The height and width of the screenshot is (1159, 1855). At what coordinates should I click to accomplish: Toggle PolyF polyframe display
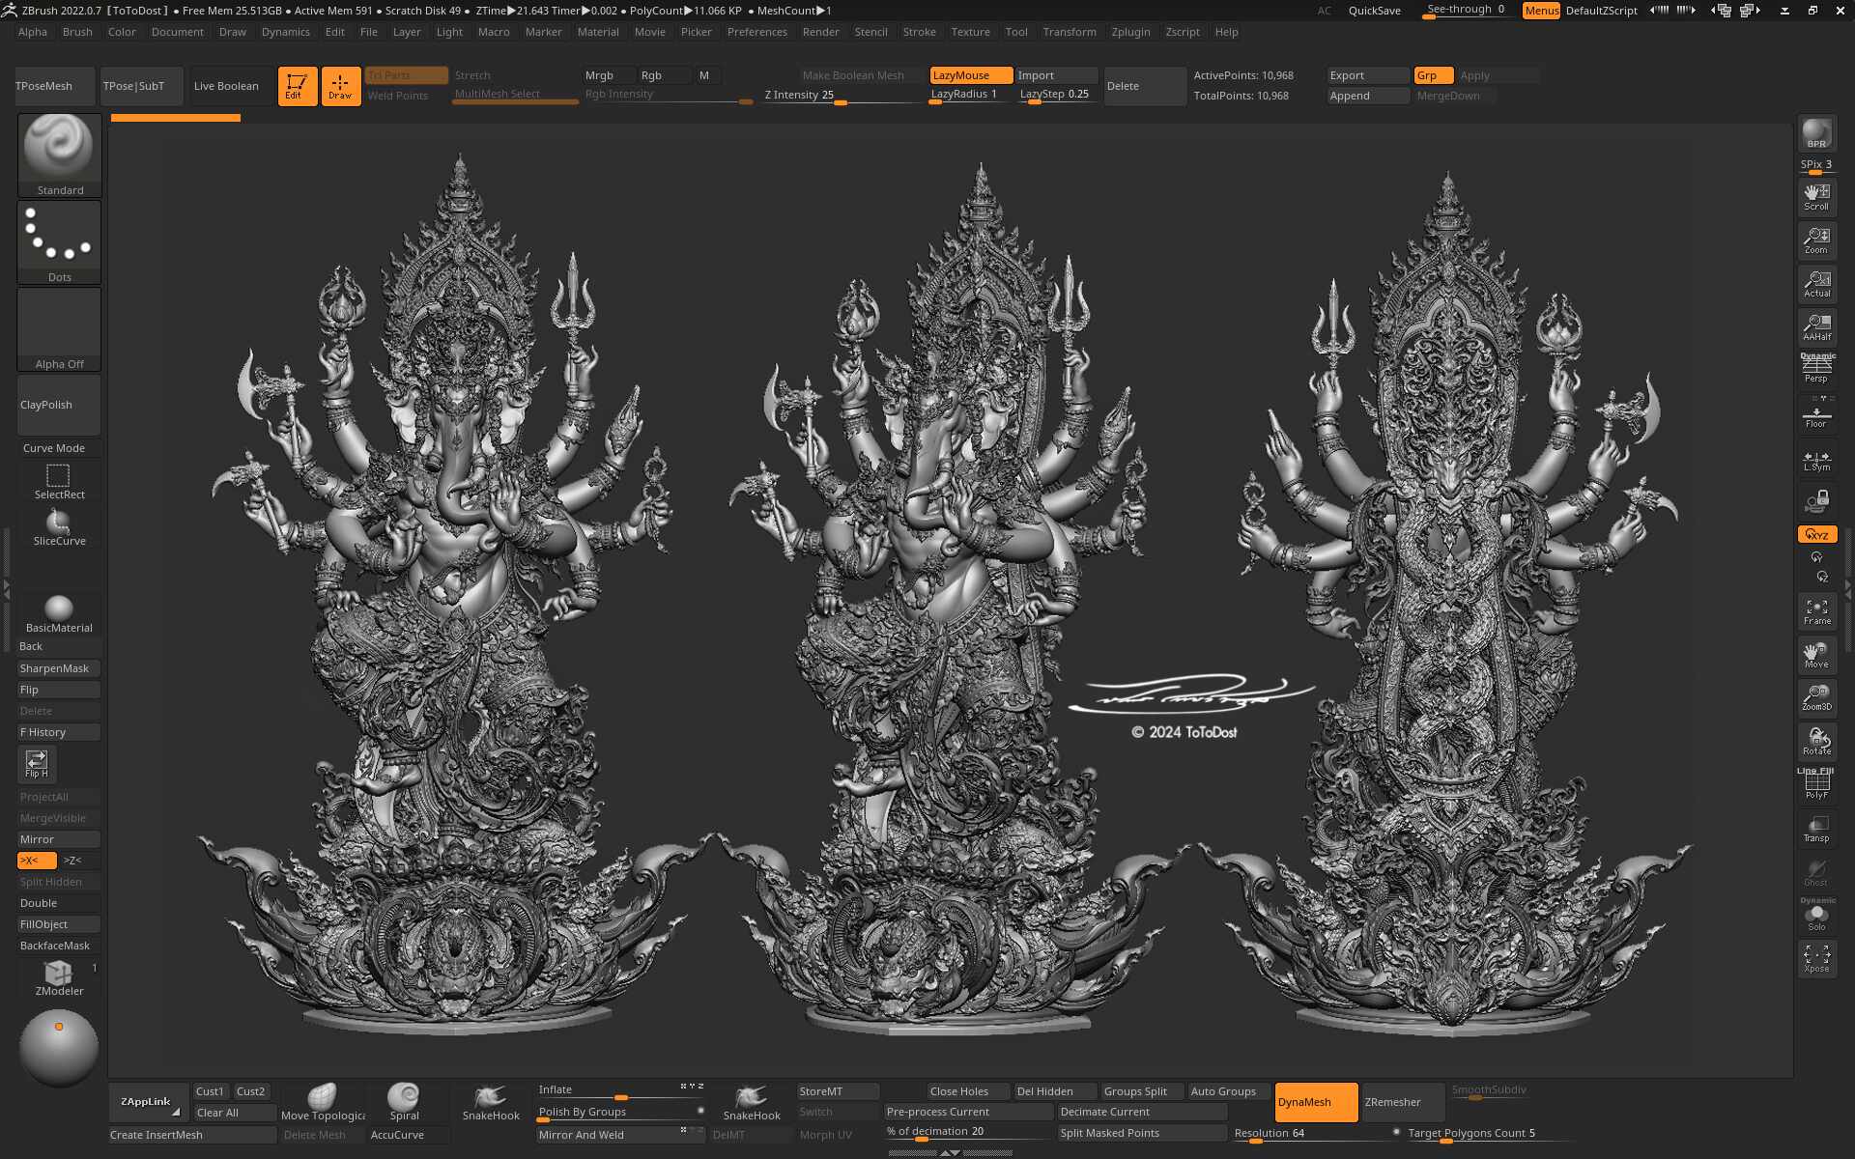(x=1816, y=784)
